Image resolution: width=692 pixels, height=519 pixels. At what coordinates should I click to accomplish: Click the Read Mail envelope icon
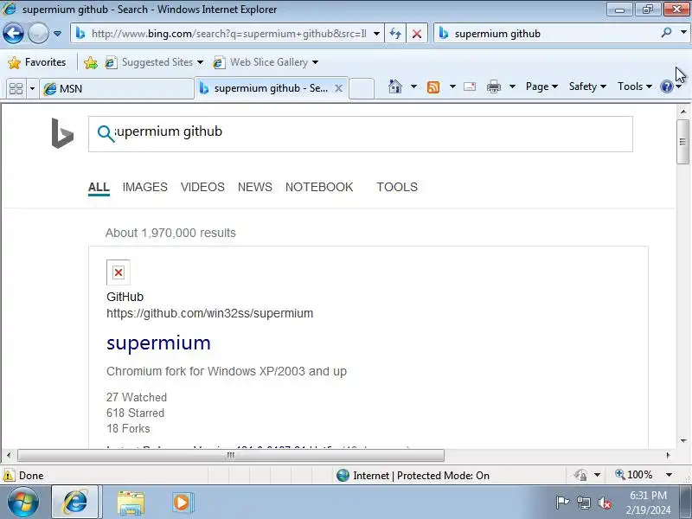point(470,86)
